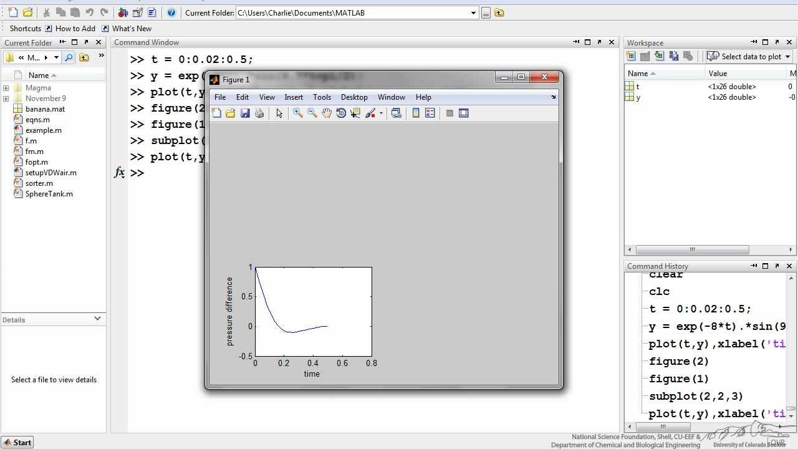Click the Windows Start button
Viewport: 798px width, 449px height.
[17, 442]
